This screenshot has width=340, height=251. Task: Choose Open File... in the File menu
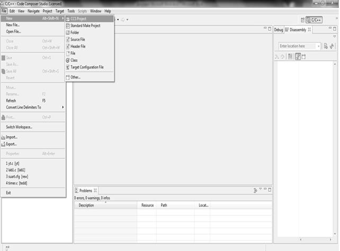point(33,32)
